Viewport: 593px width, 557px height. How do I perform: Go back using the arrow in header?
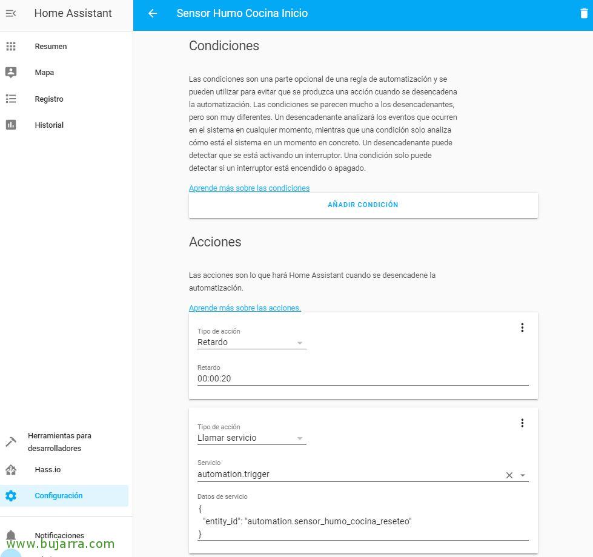pos(153,13)
